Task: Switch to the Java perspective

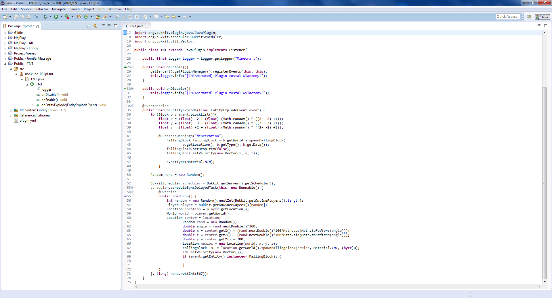Action: (542, 17)
